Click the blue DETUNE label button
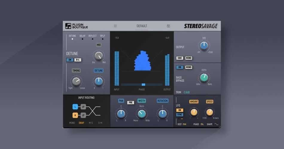 coord(99,71)
